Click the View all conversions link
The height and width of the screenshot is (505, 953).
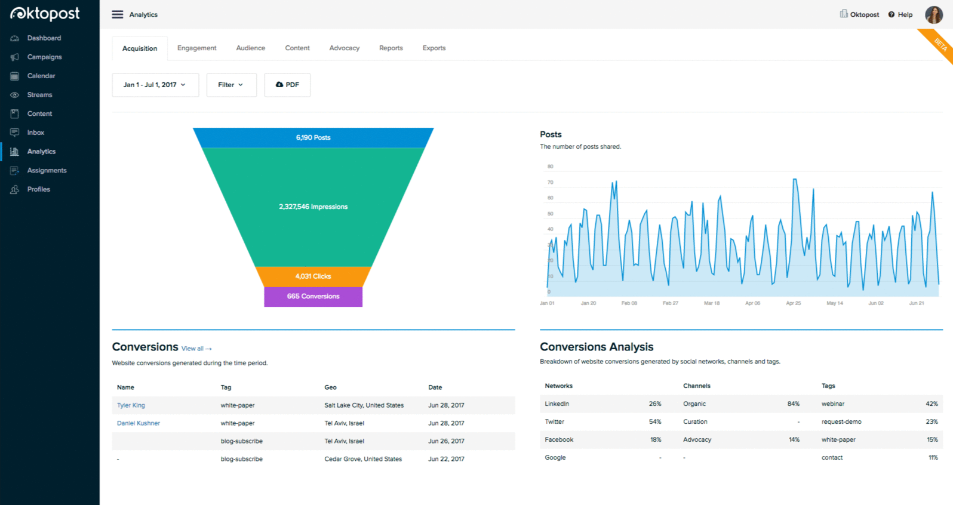[x=196, y=349]
